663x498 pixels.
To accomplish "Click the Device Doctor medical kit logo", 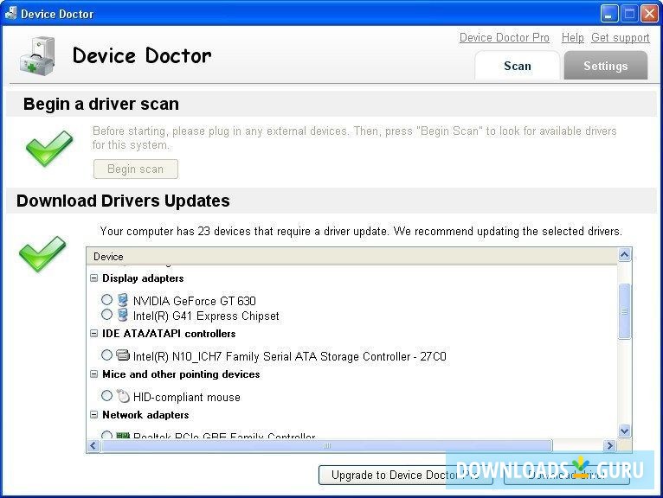I will pyautogui.click(x=37, y=56).
